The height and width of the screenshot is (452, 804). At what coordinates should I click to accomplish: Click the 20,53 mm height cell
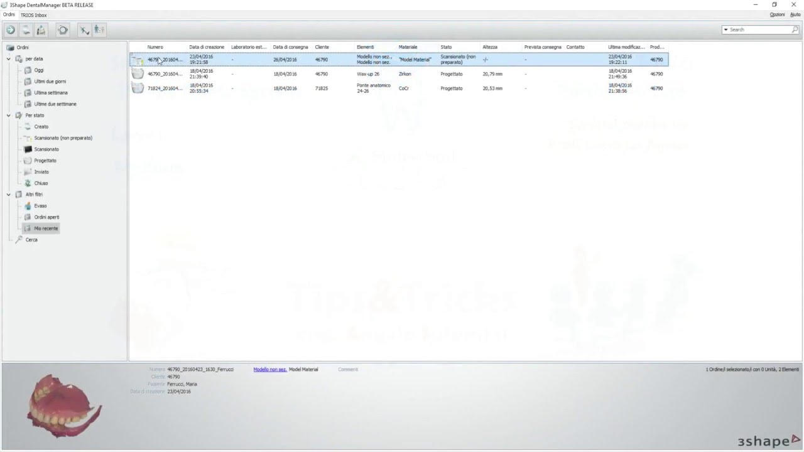492,89
